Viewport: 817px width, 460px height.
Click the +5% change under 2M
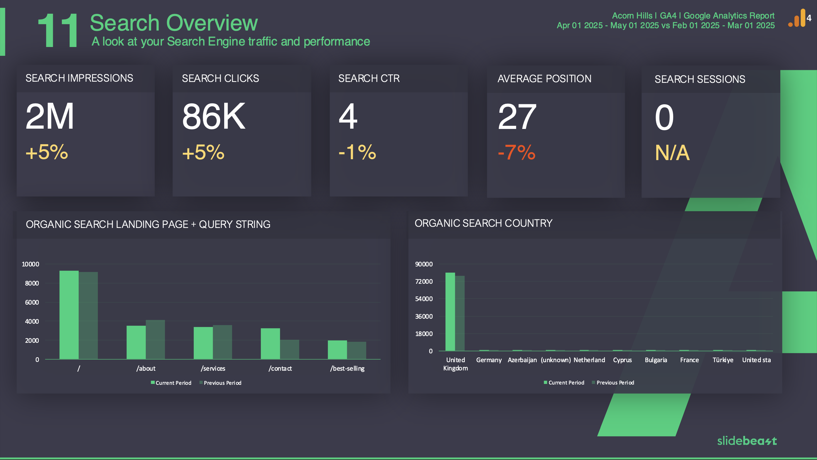click(x=47, y=152)
